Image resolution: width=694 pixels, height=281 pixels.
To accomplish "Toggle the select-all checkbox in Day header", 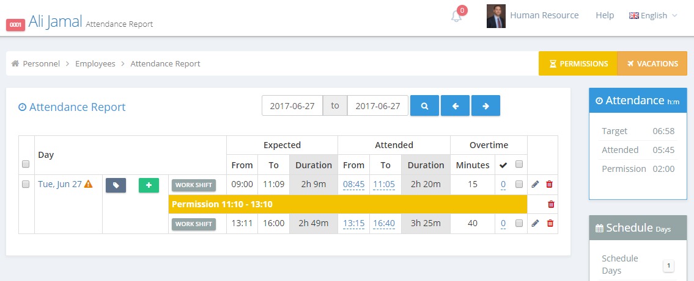I will [x=26, y=164].
